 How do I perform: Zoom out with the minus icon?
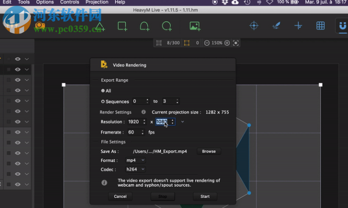[x=207, y=43]
